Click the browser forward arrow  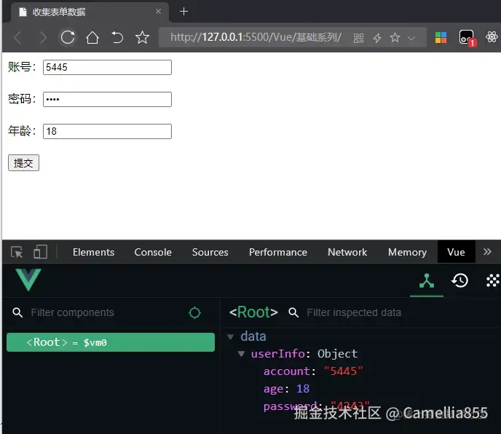pyautogui.click(x=43, y=38)
